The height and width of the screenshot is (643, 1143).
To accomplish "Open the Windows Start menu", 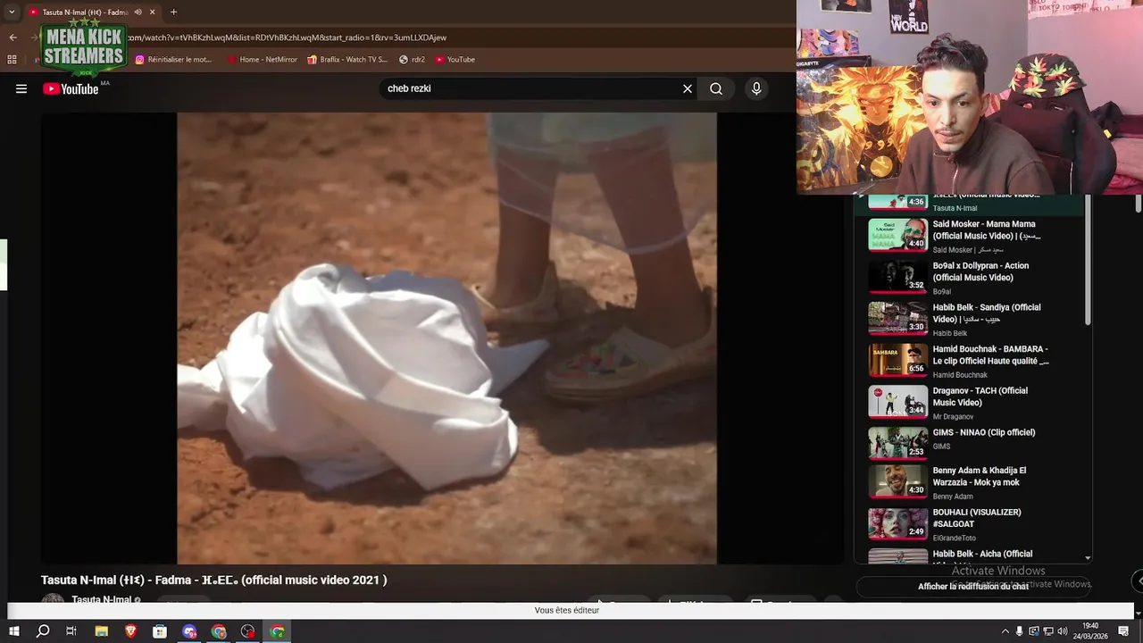I will [13, 631].
